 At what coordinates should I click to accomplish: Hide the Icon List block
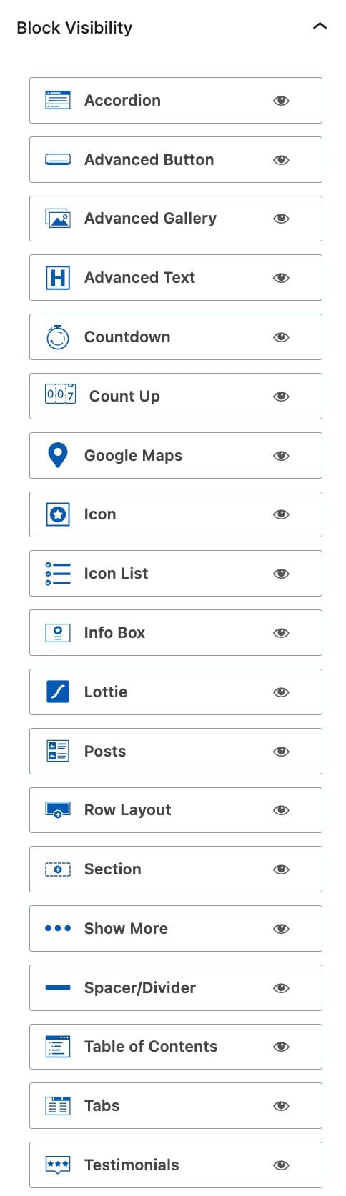pyautogui.click(x=282, y=574)
